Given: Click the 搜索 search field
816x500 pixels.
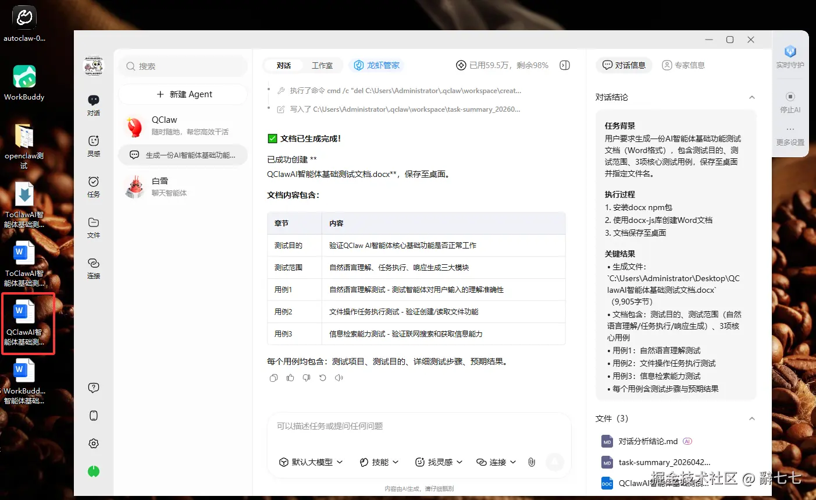Looking at the screenshot, I should tap(184, 66).
